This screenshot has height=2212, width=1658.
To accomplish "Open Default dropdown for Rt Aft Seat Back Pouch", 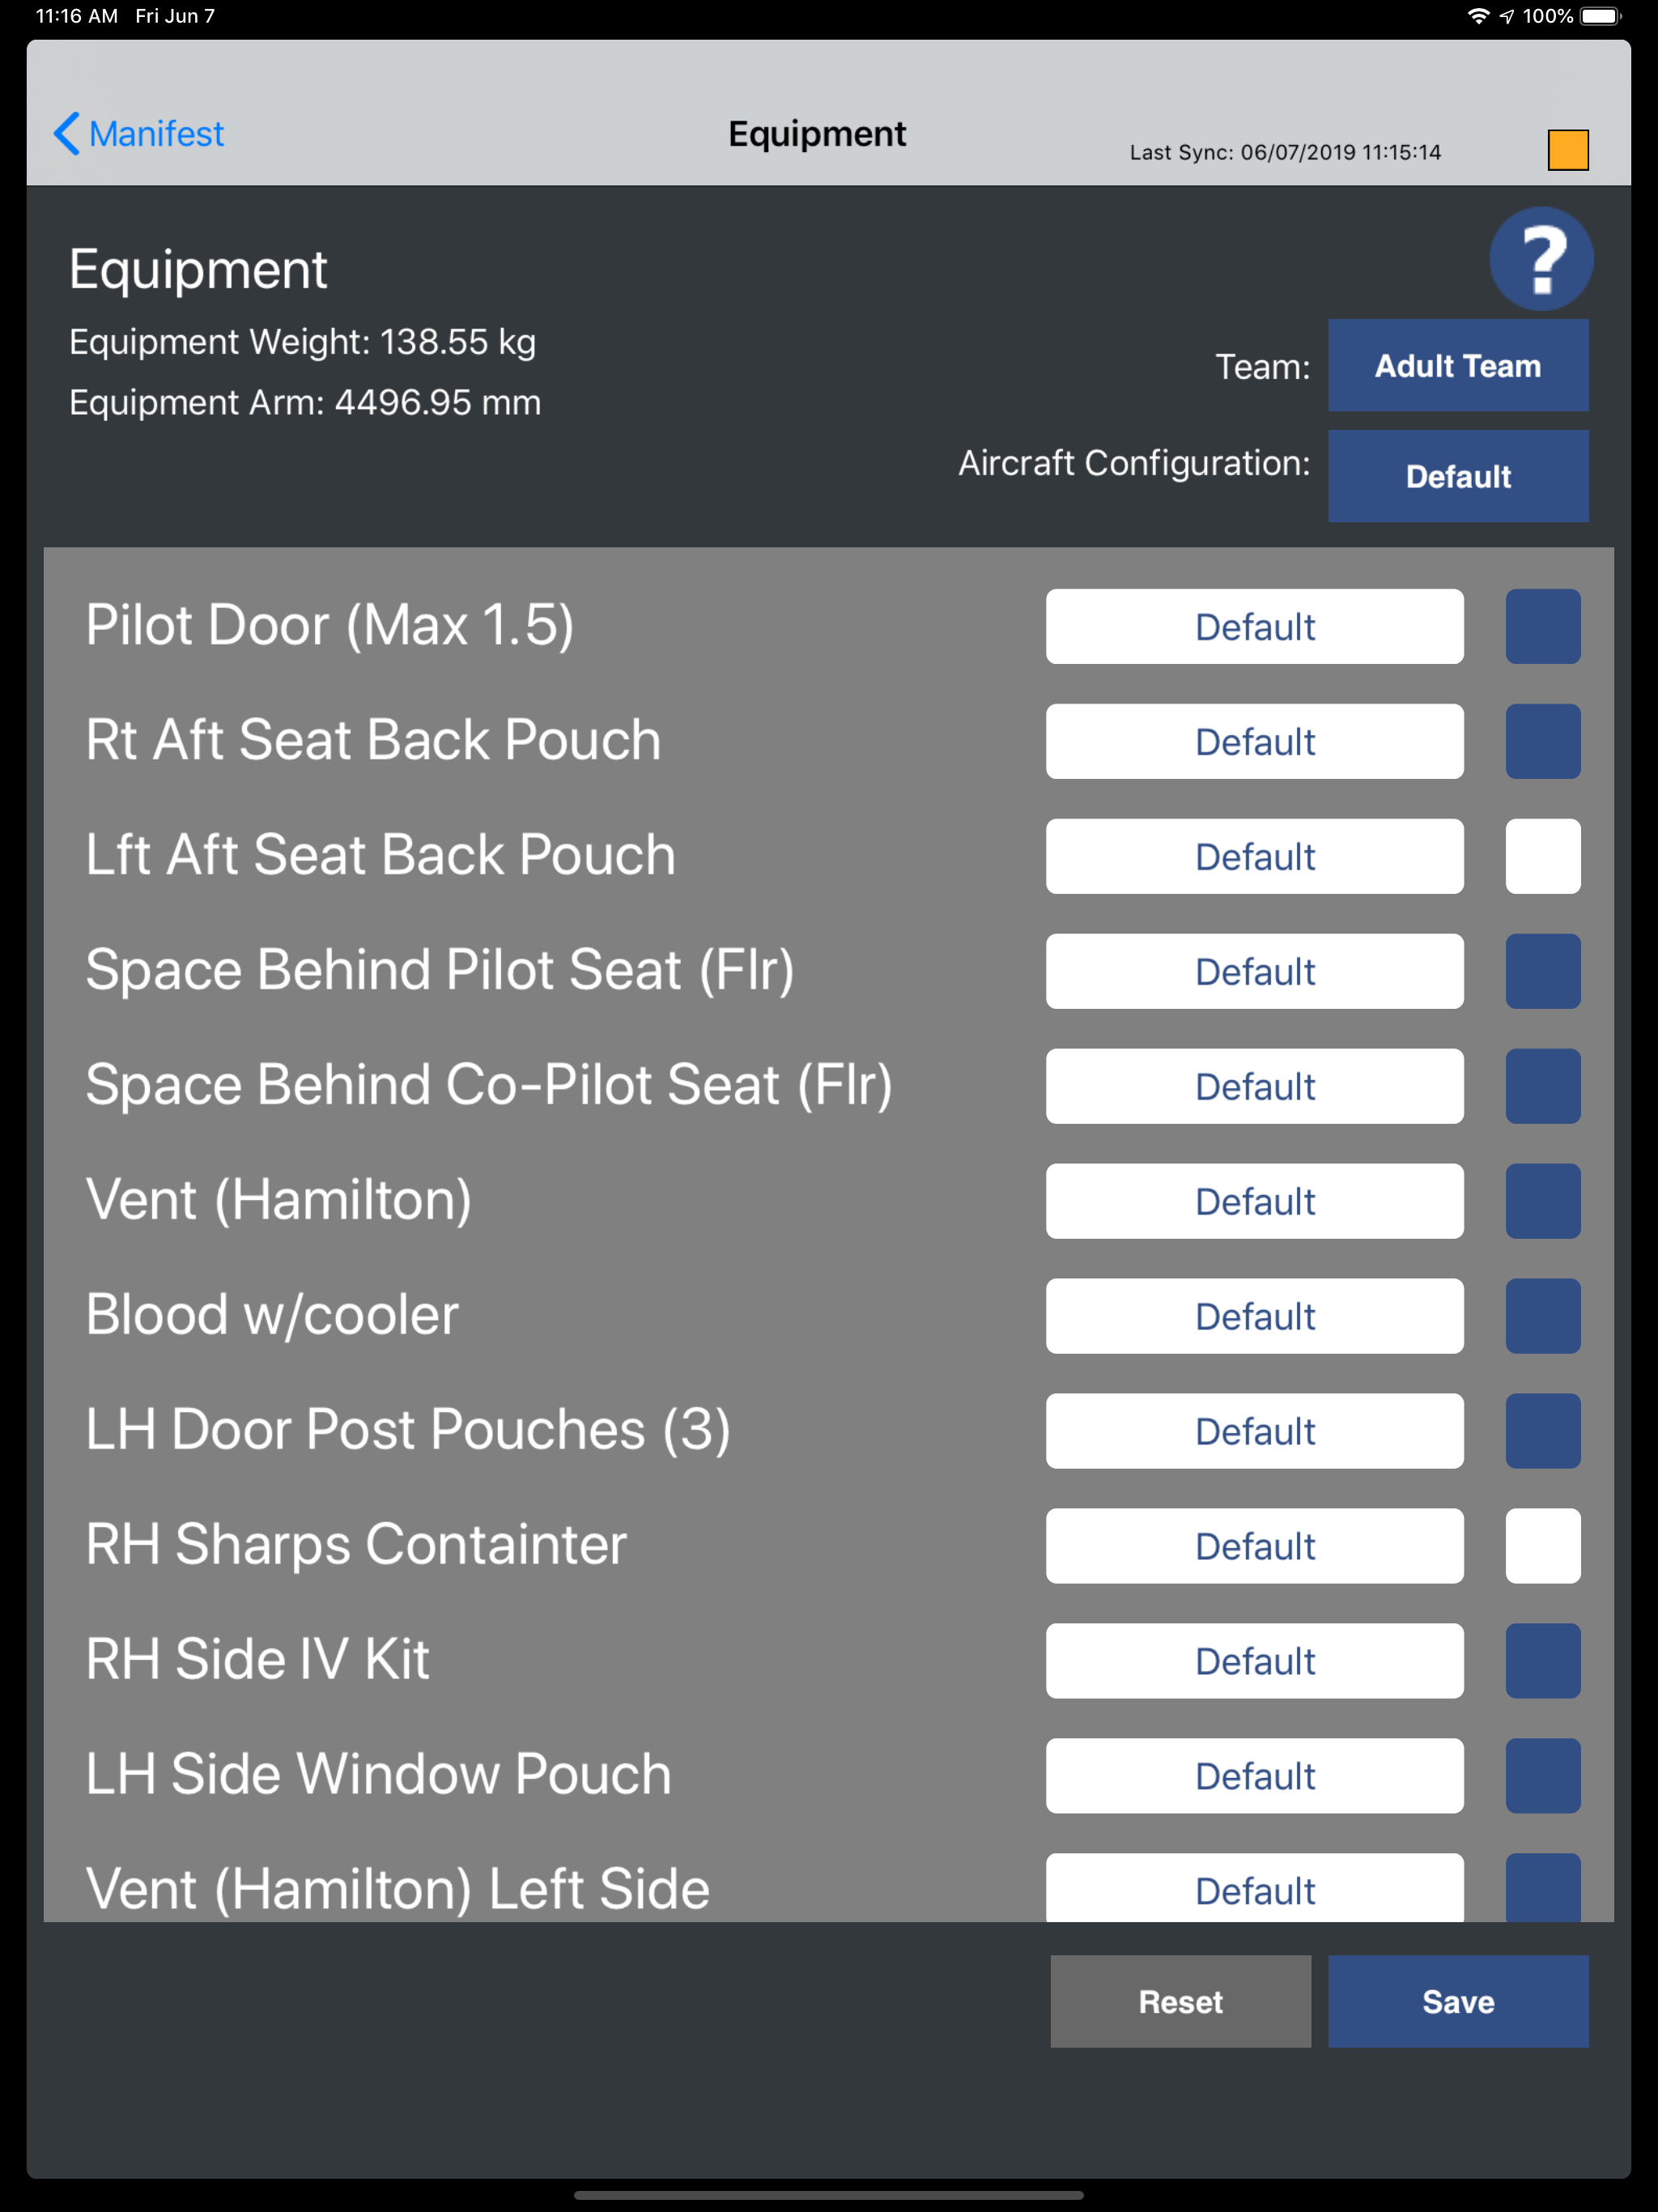I will 1254,741.
